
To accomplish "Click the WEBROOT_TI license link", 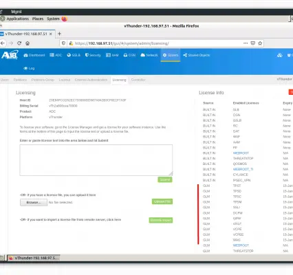I will point(243,169).
